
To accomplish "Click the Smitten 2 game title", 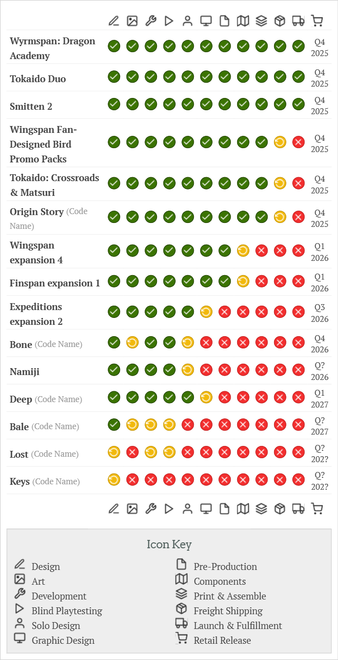I will pyautogui.click(x=31, y=106).
